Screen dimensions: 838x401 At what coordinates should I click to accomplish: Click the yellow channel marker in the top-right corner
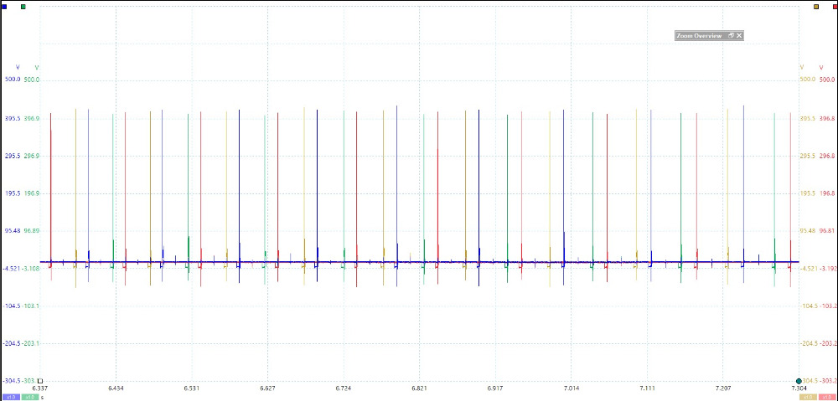click(x=816, y=6)
